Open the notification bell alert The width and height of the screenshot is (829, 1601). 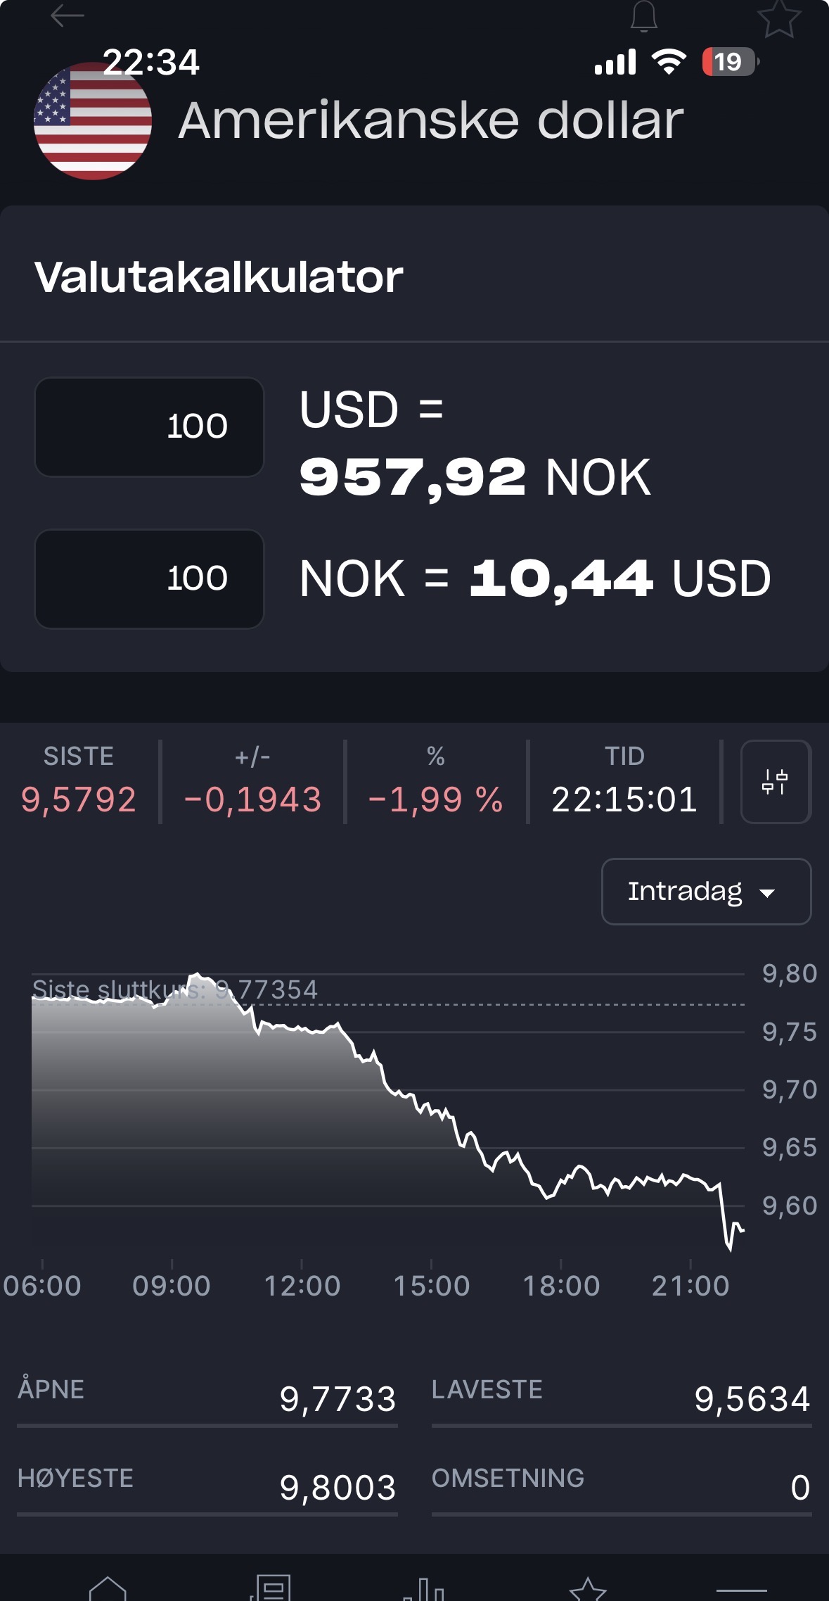(x=643, y=17)
